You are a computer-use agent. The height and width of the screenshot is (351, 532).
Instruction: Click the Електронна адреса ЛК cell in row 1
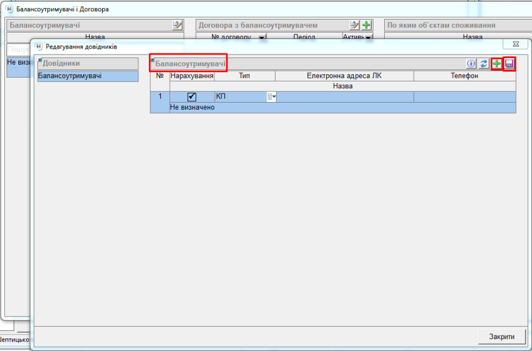344,97
